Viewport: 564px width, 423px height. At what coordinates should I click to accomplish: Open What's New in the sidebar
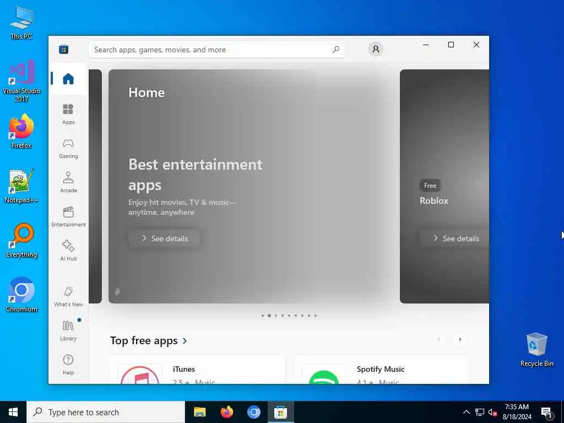[68, 296]
